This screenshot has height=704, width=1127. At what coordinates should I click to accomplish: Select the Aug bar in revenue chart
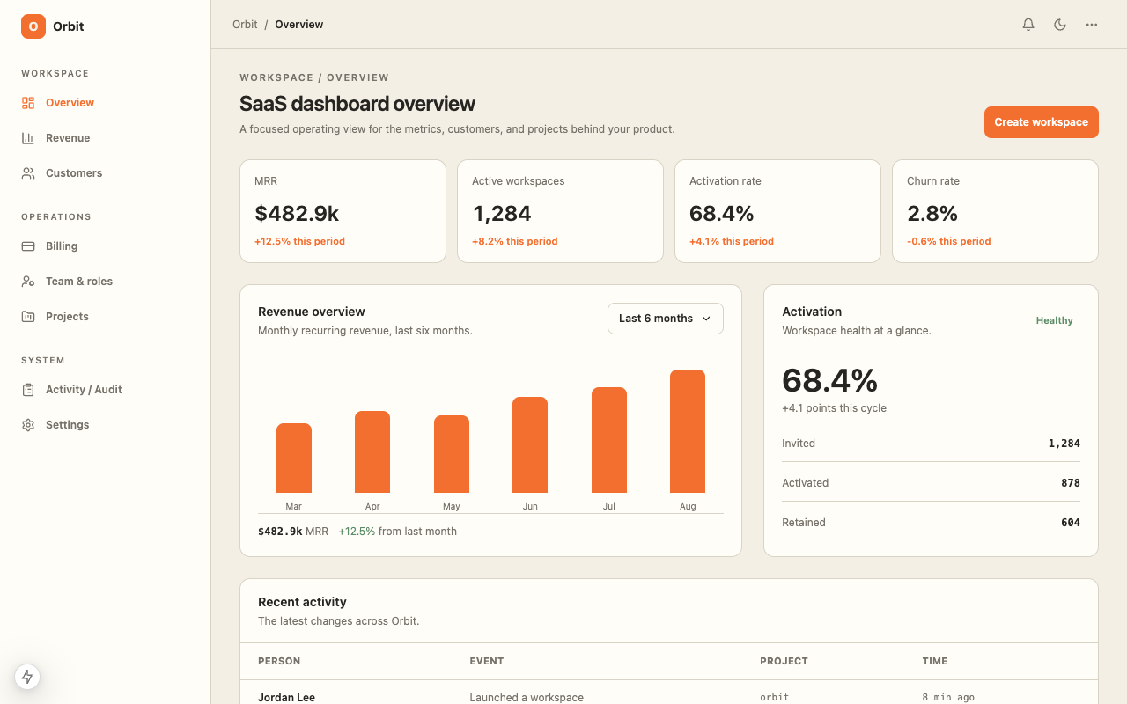[688, 431]
